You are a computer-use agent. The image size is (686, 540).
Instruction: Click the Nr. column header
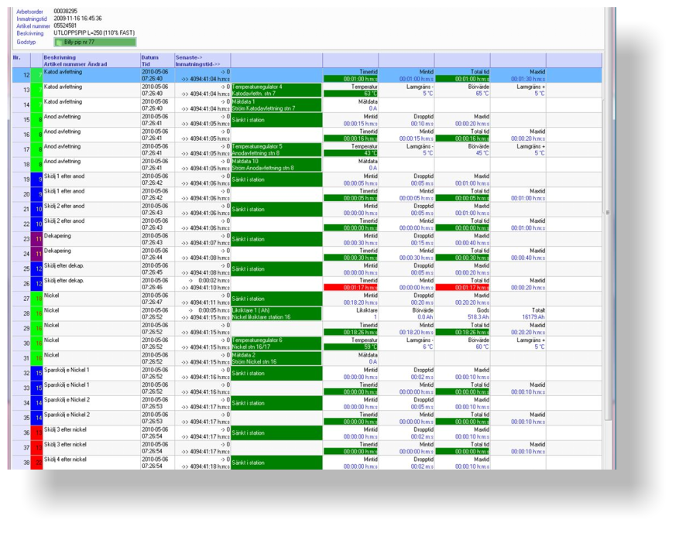pos(17,58)
